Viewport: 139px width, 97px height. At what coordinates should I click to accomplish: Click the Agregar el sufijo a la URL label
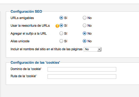click(x=29, y=34)
